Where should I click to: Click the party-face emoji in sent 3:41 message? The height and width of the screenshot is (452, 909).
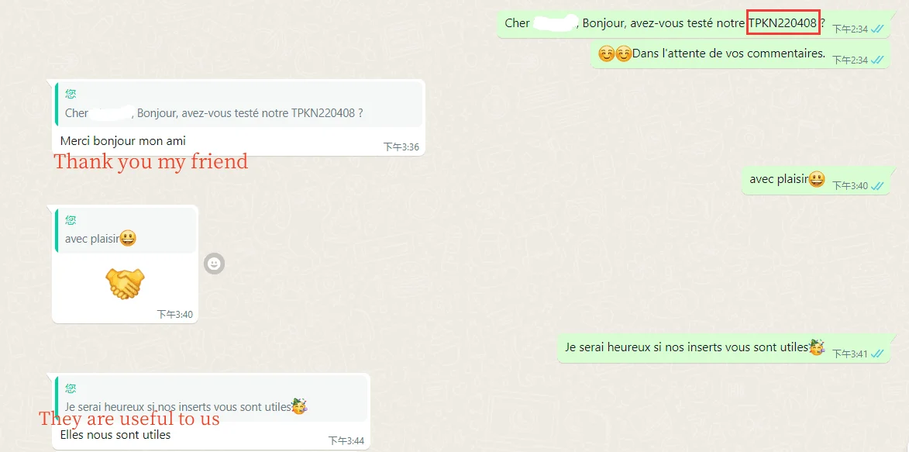click(817, 347)
